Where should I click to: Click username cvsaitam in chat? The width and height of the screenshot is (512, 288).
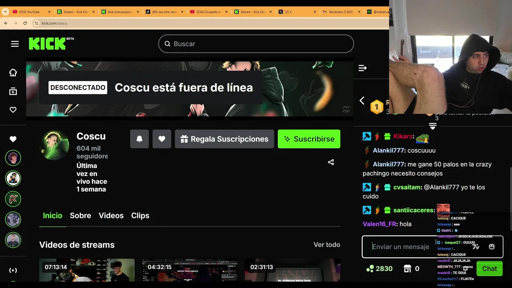click(x=407, y=187)
